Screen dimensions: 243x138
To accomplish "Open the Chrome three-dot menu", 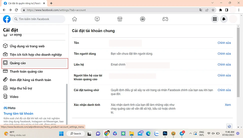I will tap(239, 10).
